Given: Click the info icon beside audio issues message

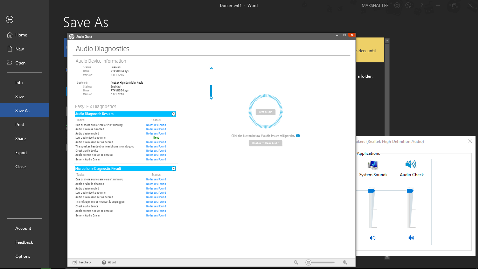Looking at the screenshot, I should tap(298, 135).
